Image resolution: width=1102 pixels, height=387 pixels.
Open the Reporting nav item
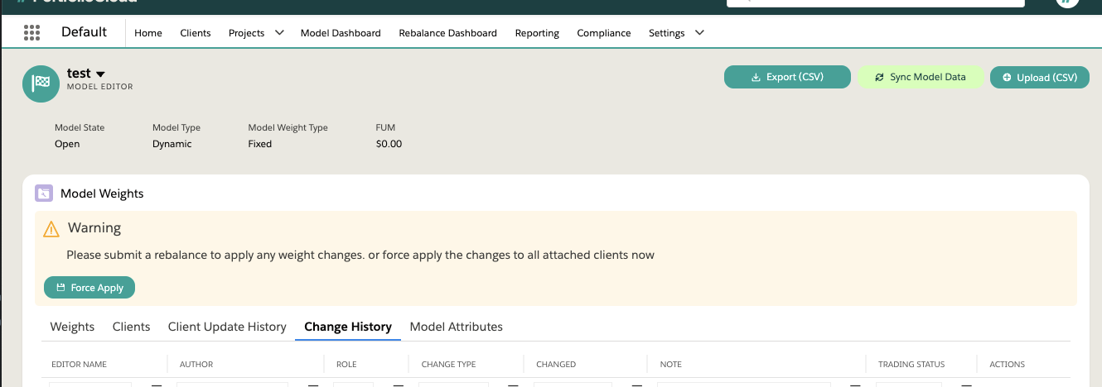coord(537,33)
